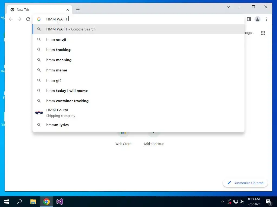The height and width of the screenshot is (207, 277).
Task: Open the Chrome three-dot menu
Action: (x=266, y=19)
